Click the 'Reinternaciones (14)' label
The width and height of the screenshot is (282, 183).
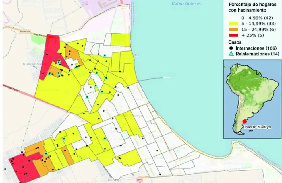[x=258, y=54]
